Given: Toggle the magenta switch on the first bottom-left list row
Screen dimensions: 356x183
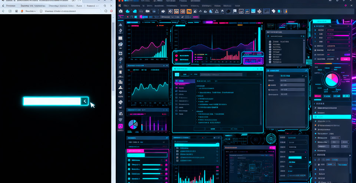Looking at the screenshot, I should [166, 160].
